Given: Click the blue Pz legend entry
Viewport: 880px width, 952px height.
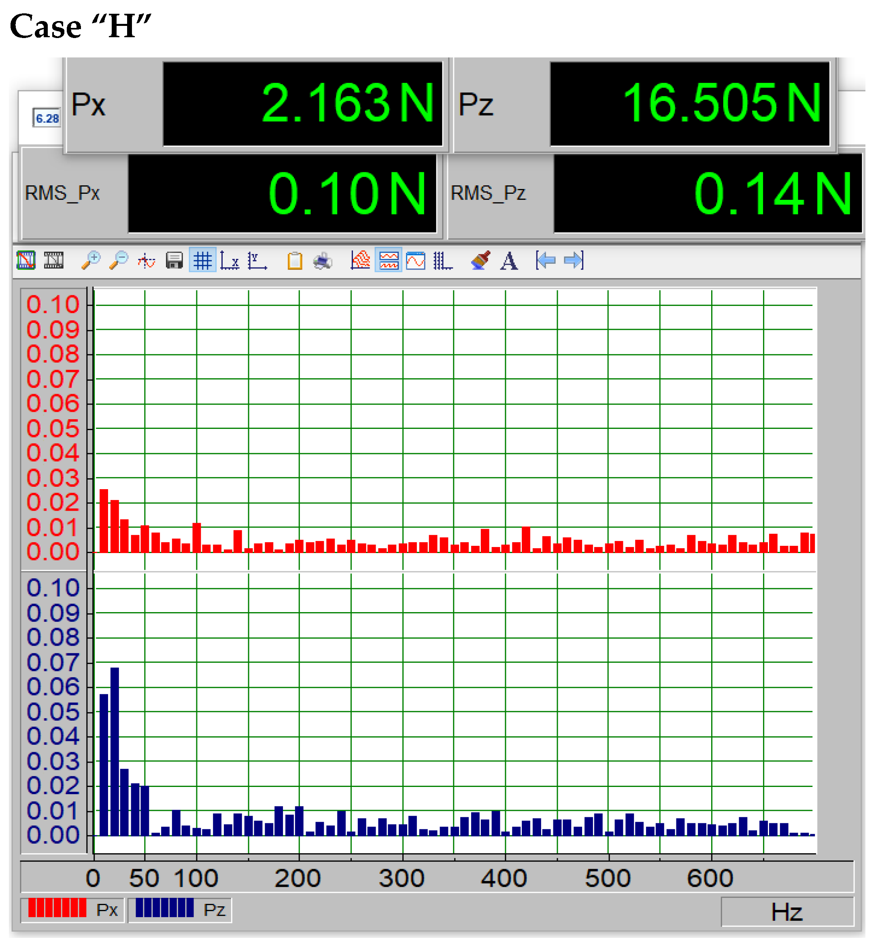Looking at the screenshot, I should [180, 910].
